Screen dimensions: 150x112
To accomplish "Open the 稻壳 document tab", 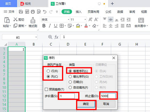I will (32, 4).
